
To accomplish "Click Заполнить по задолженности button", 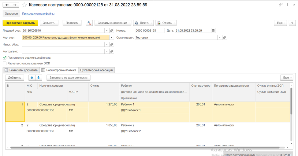I will pyautogui.click(x=69, y=78).
